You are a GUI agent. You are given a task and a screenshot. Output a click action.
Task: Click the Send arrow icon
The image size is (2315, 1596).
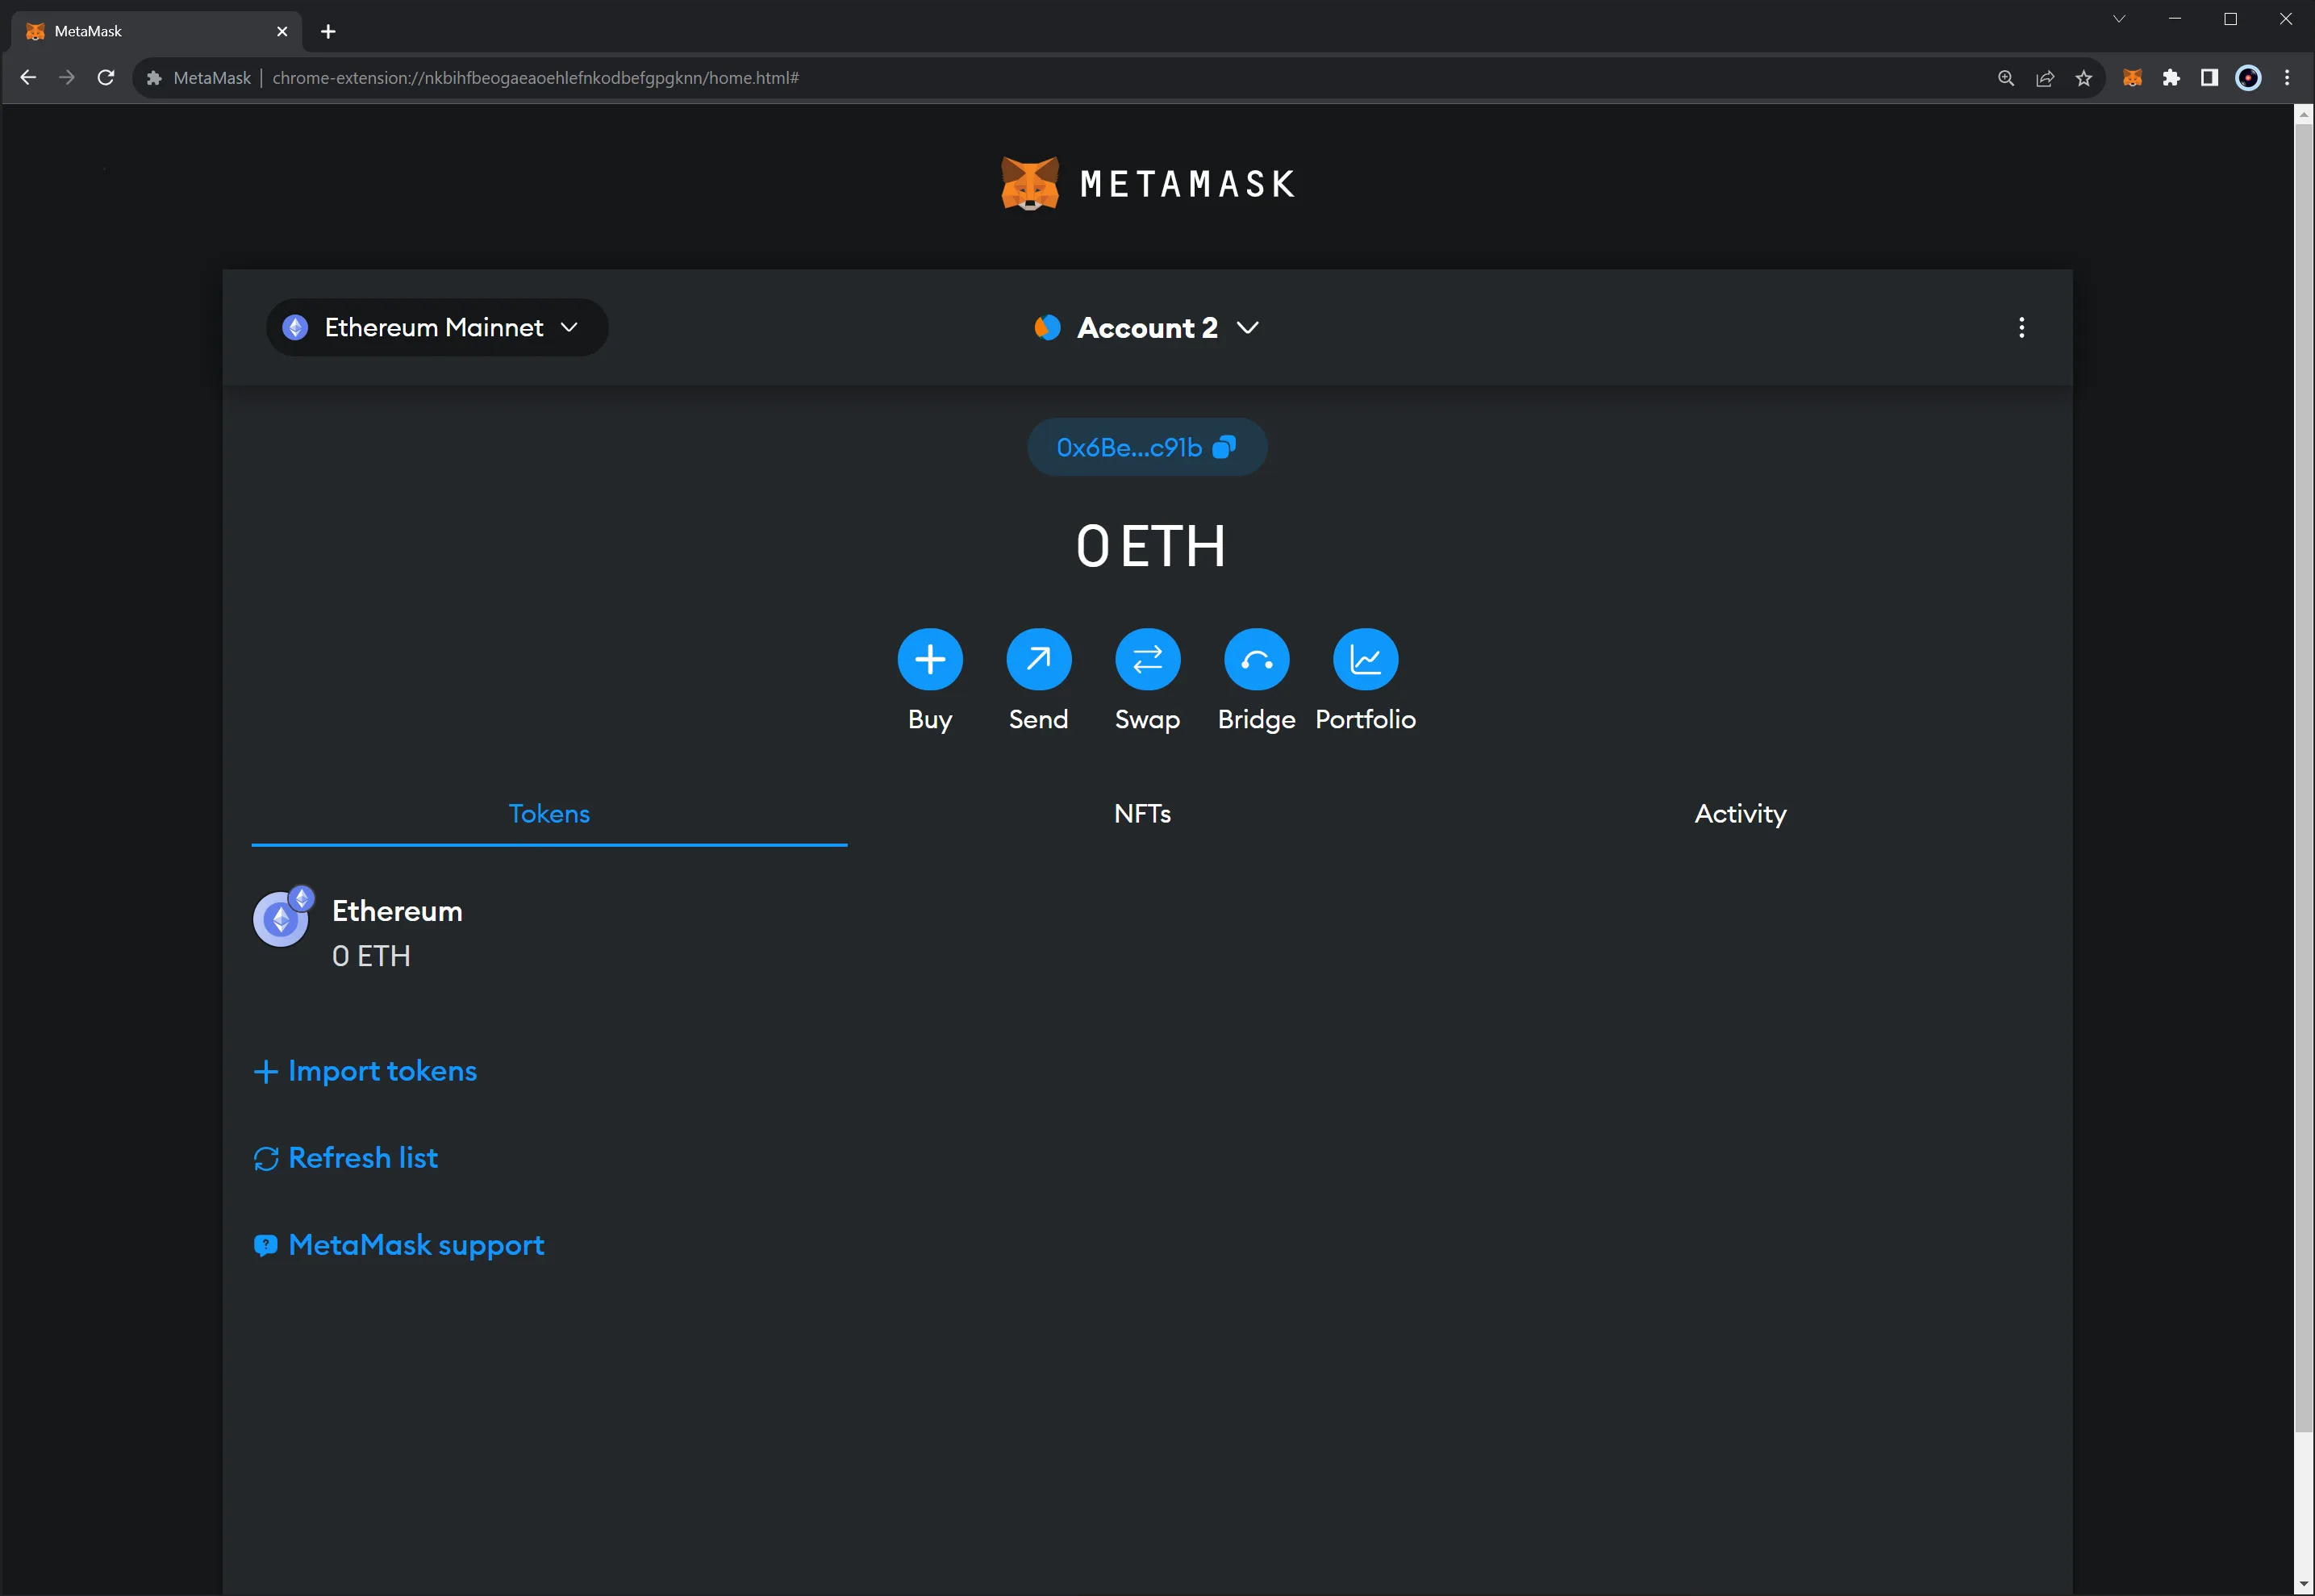[1039, 660]
